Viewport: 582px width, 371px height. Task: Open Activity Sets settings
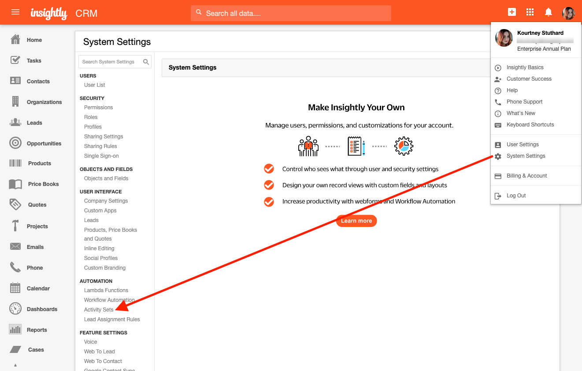click(99, 310)
